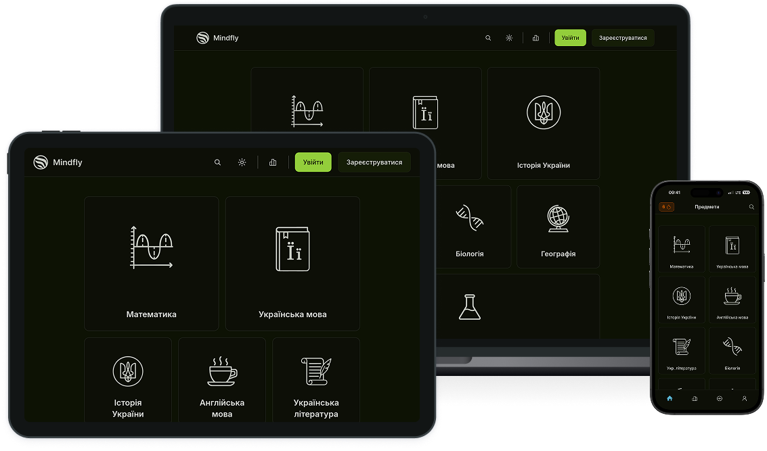Click Зареєструватися on the tablet header
Image resolution: width=767 pixels, height=451 pixels.
tap(374, 162)
